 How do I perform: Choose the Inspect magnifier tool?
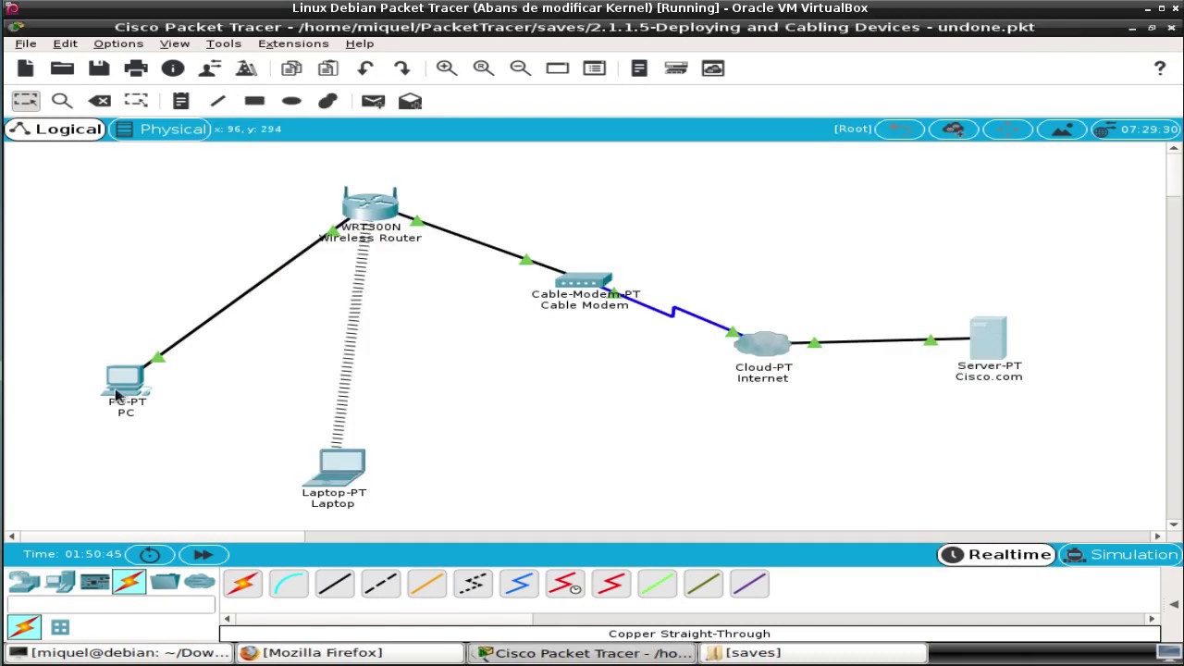coord(62,101)
